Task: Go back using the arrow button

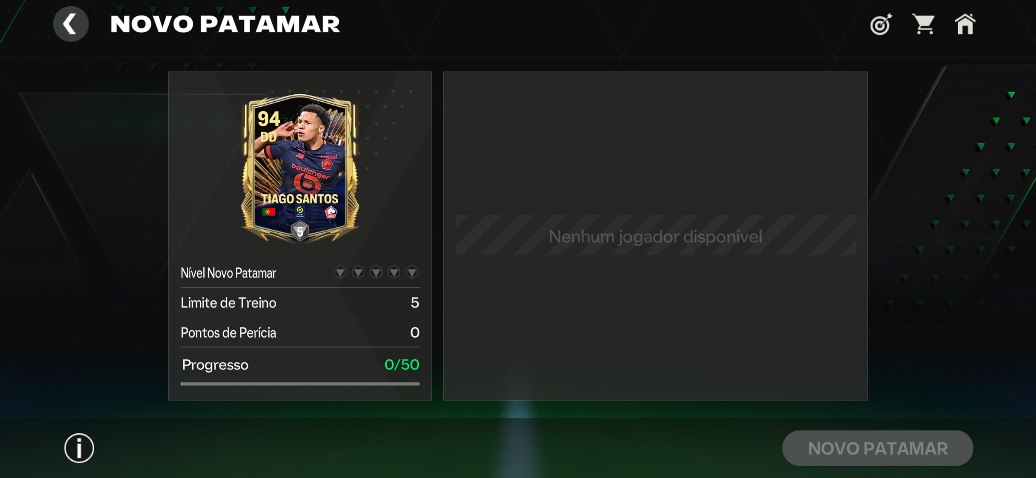Action: pos(71,24)
